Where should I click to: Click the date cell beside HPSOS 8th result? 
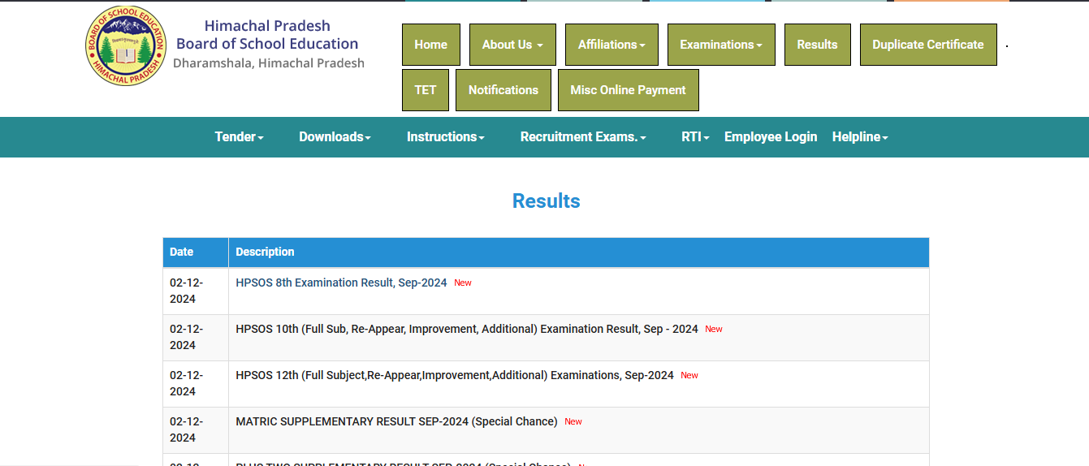196,291
